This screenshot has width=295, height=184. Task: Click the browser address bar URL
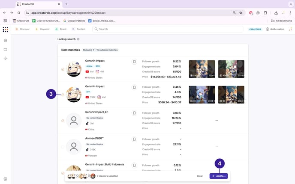(68, 13)
